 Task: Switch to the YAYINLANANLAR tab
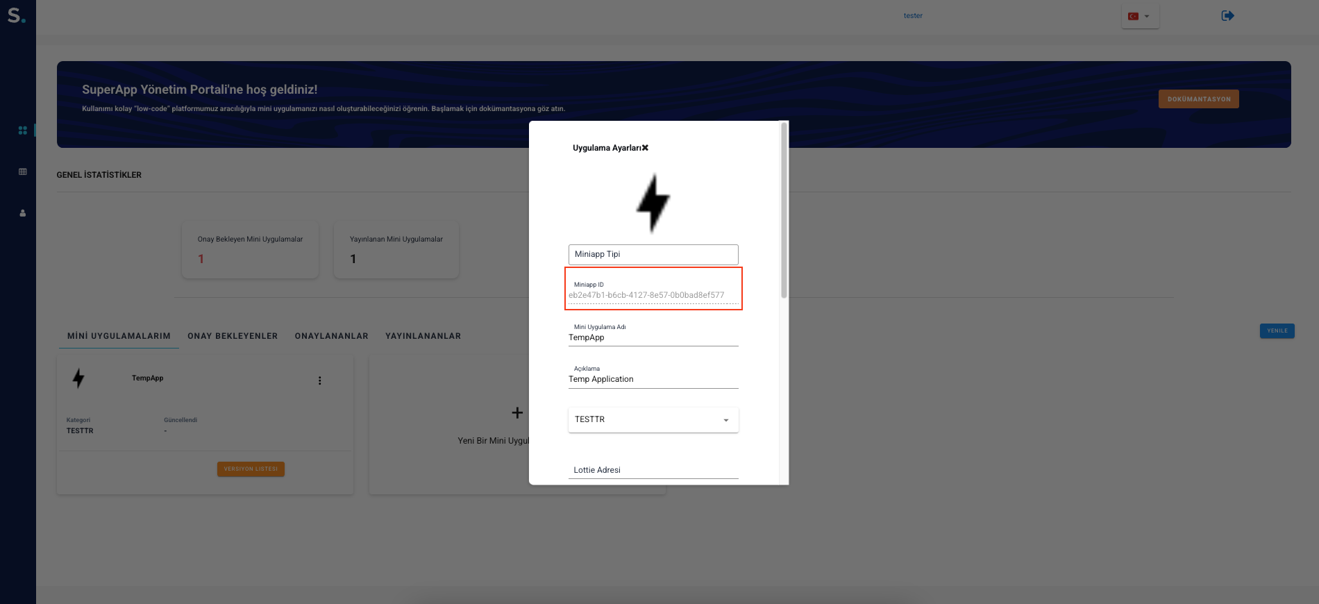tap(423, 336)
